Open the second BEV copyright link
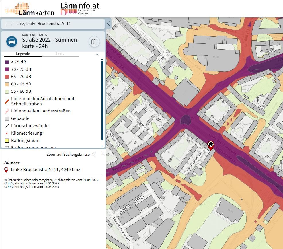The image size is (283, 249). pos(10,187)
